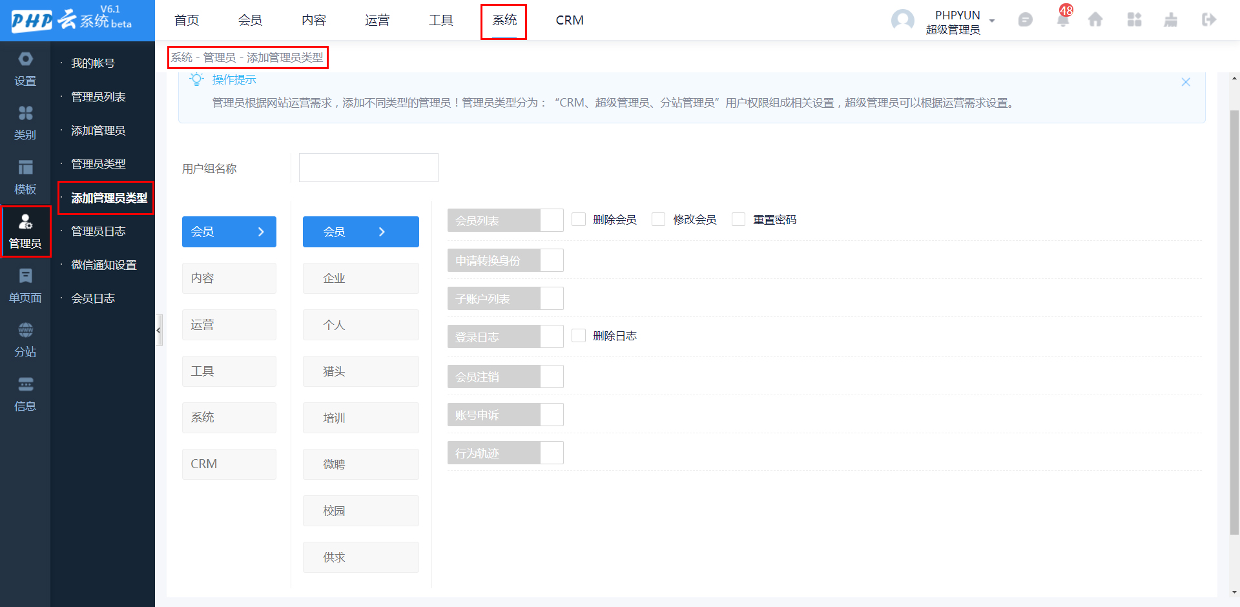
Task: Check the 修改会员 checkbox
Action: [659, 220]
